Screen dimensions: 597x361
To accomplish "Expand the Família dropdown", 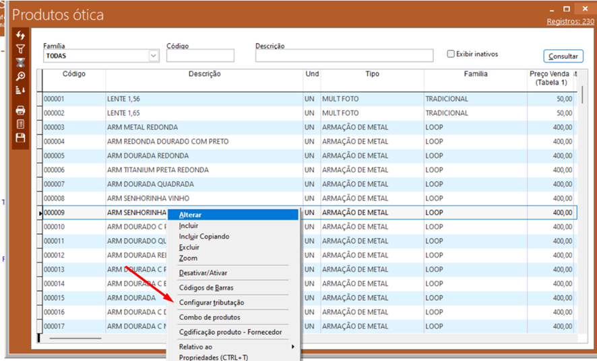I will click(x=153, y=56).
